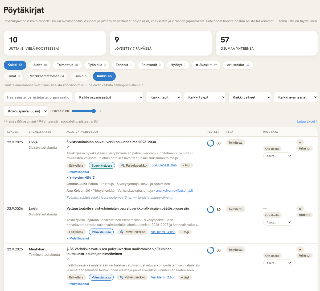The width and height of the screenshot is (320, 291).
Task: Click Palveluverkko keyword tag in Mäntyharju row
Action: [132, 277]
